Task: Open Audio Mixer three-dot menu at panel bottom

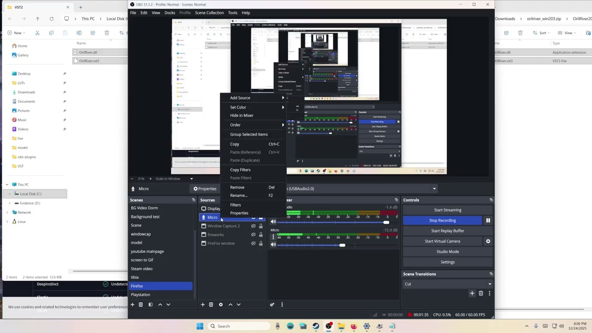Action: tap(282, 304)
